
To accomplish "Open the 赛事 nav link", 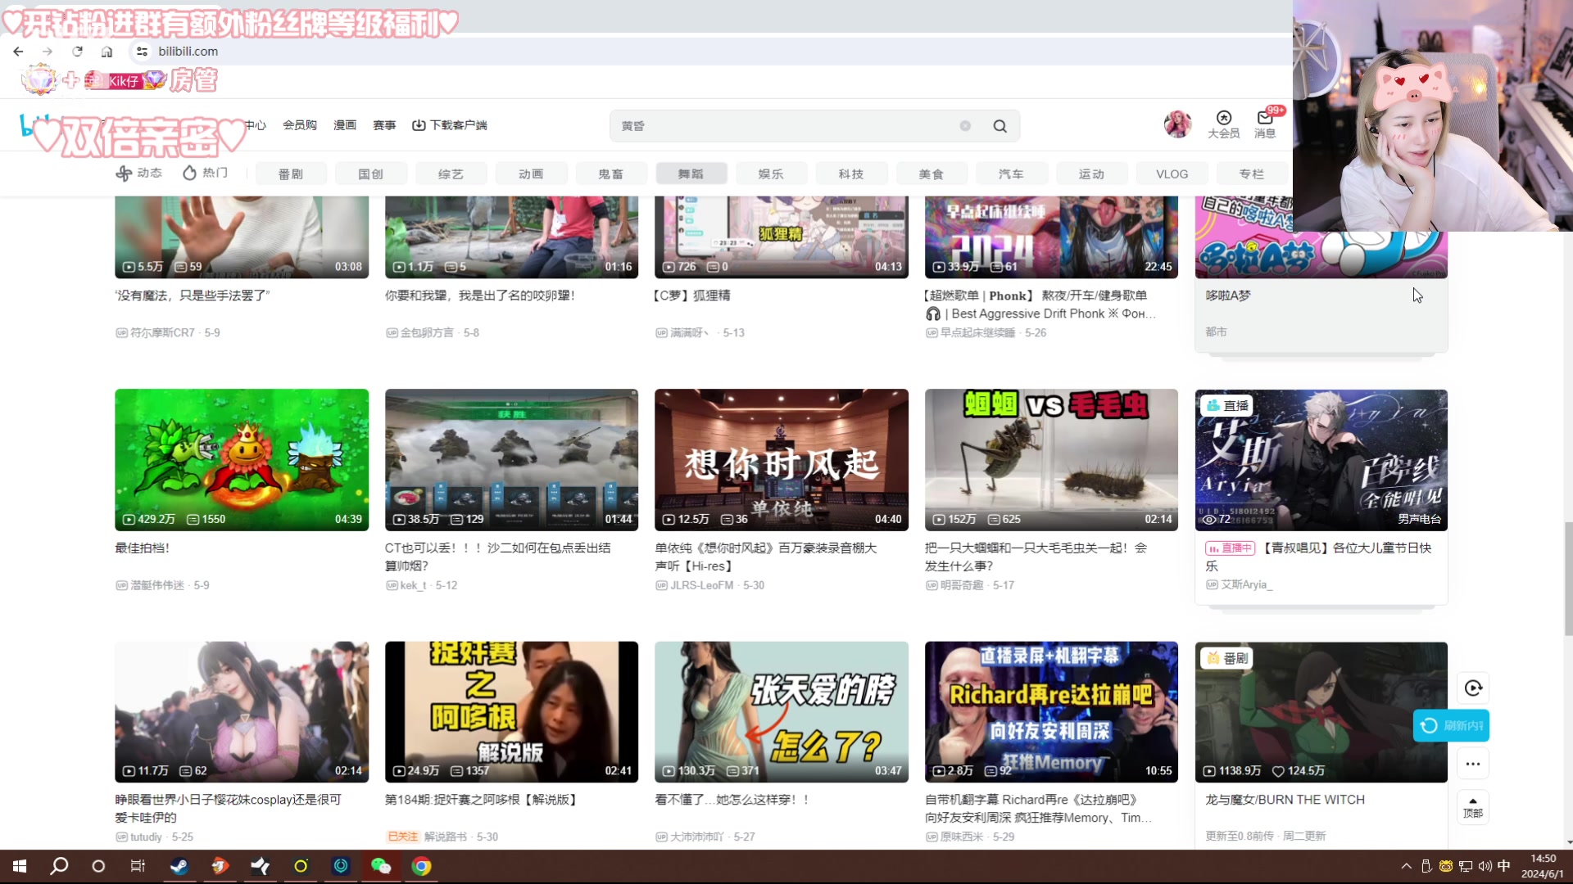I will pos(384,125).
